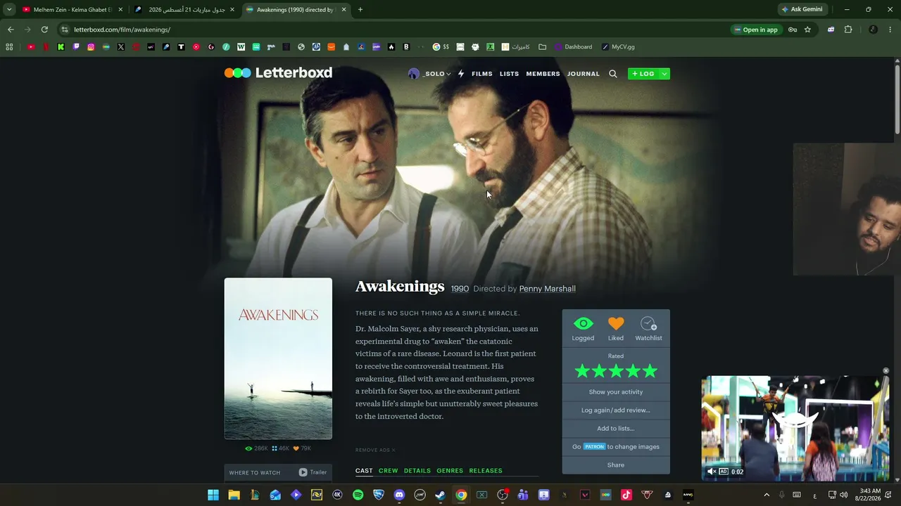
Task: Open the MEMBERS menu
Action: point(543,74)
